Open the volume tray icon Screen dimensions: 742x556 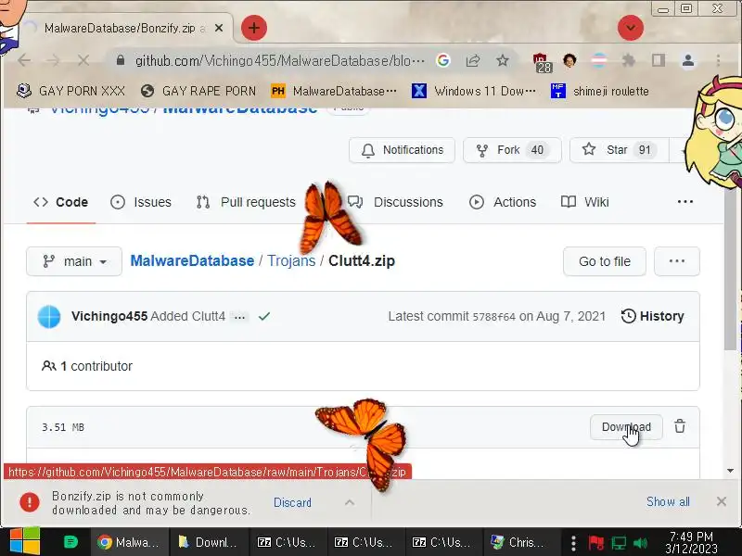(640, 543)
